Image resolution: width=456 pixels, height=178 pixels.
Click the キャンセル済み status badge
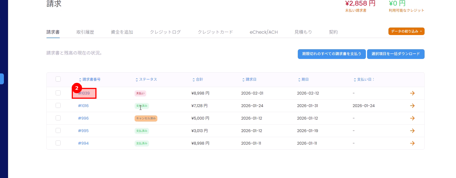pos(146,118)
